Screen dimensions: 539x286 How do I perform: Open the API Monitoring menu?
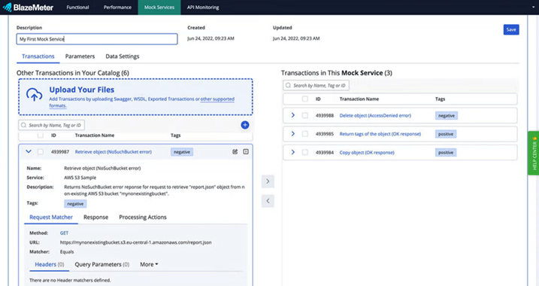203,8
